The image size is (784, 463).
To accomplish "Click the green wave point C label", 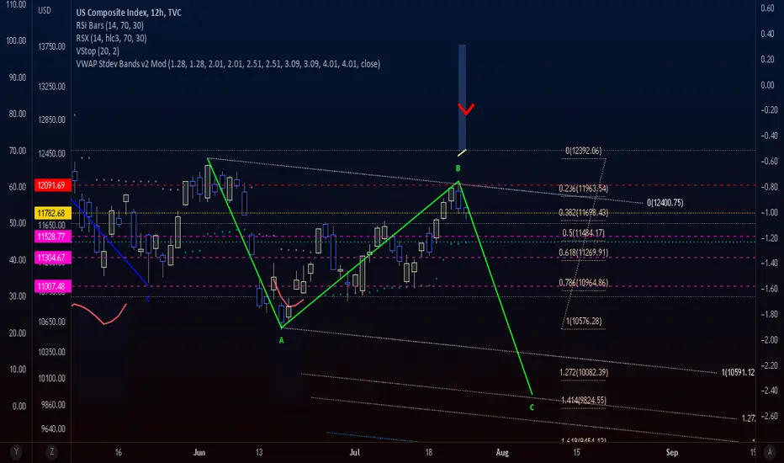I will coord(532,407).
